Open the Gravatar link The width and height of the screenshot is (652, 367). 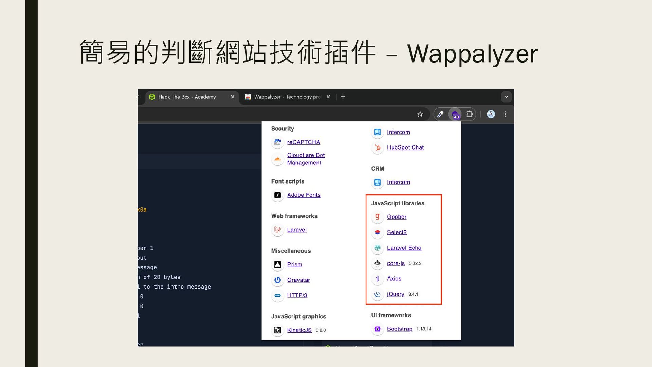click(x=298, y=280)
